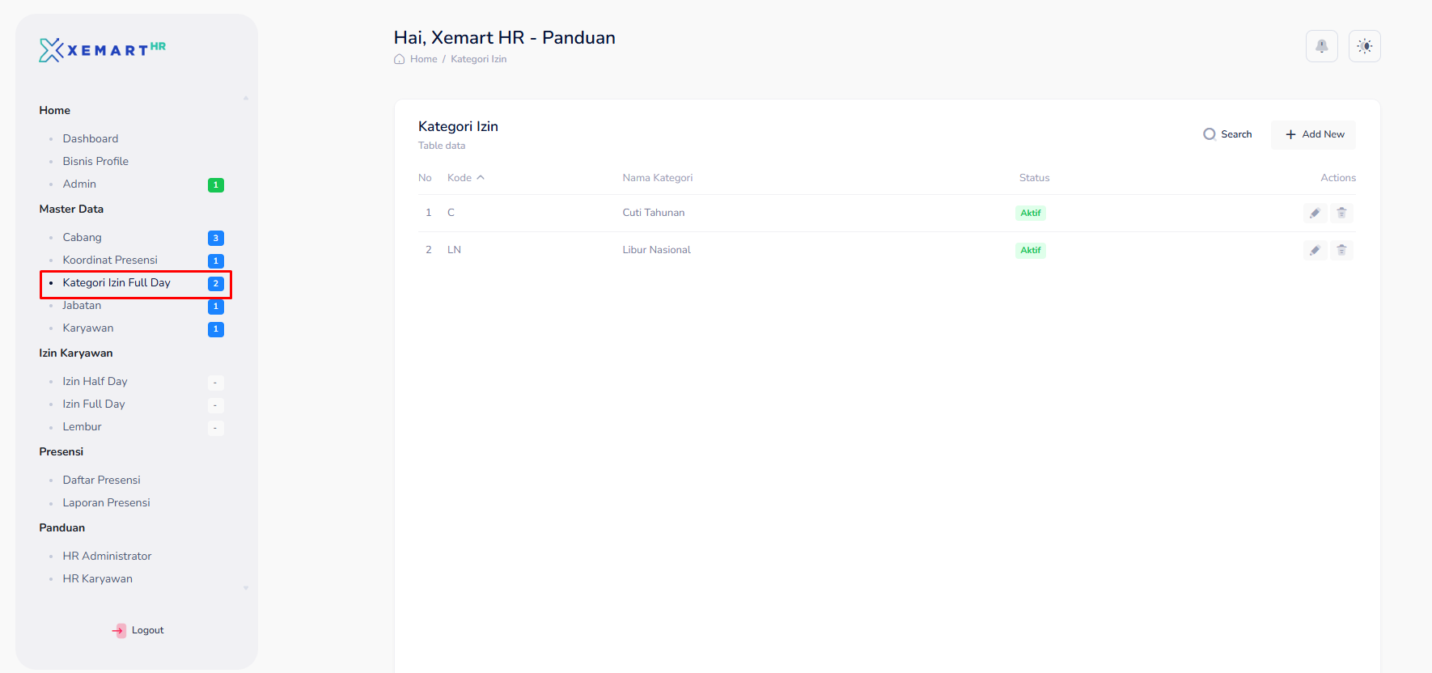The height and width of the screenshot is (673, 1432).
Task: Click Aktif status badge for Cuti Tahunan
Action: [x=1030, y=213]
